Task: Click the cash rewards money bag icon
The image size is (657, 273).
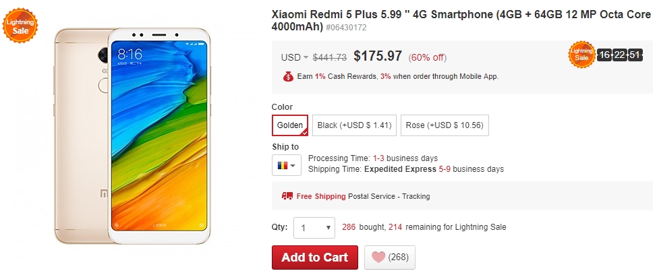Action: (x=287, y=77)
